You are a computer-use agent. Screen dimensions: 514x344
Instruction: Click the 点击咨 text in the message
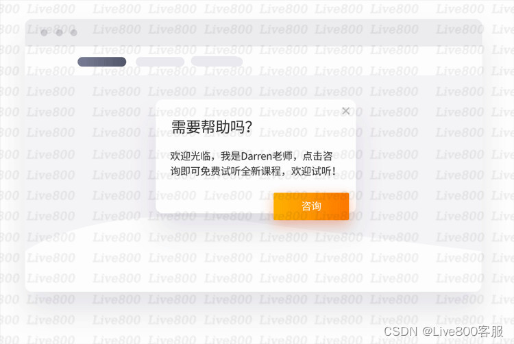coord(317,156)
